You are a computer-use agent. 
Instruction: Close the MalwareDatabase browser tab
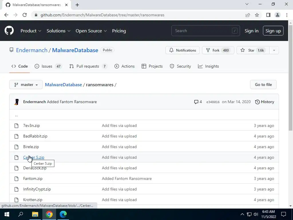66,5
